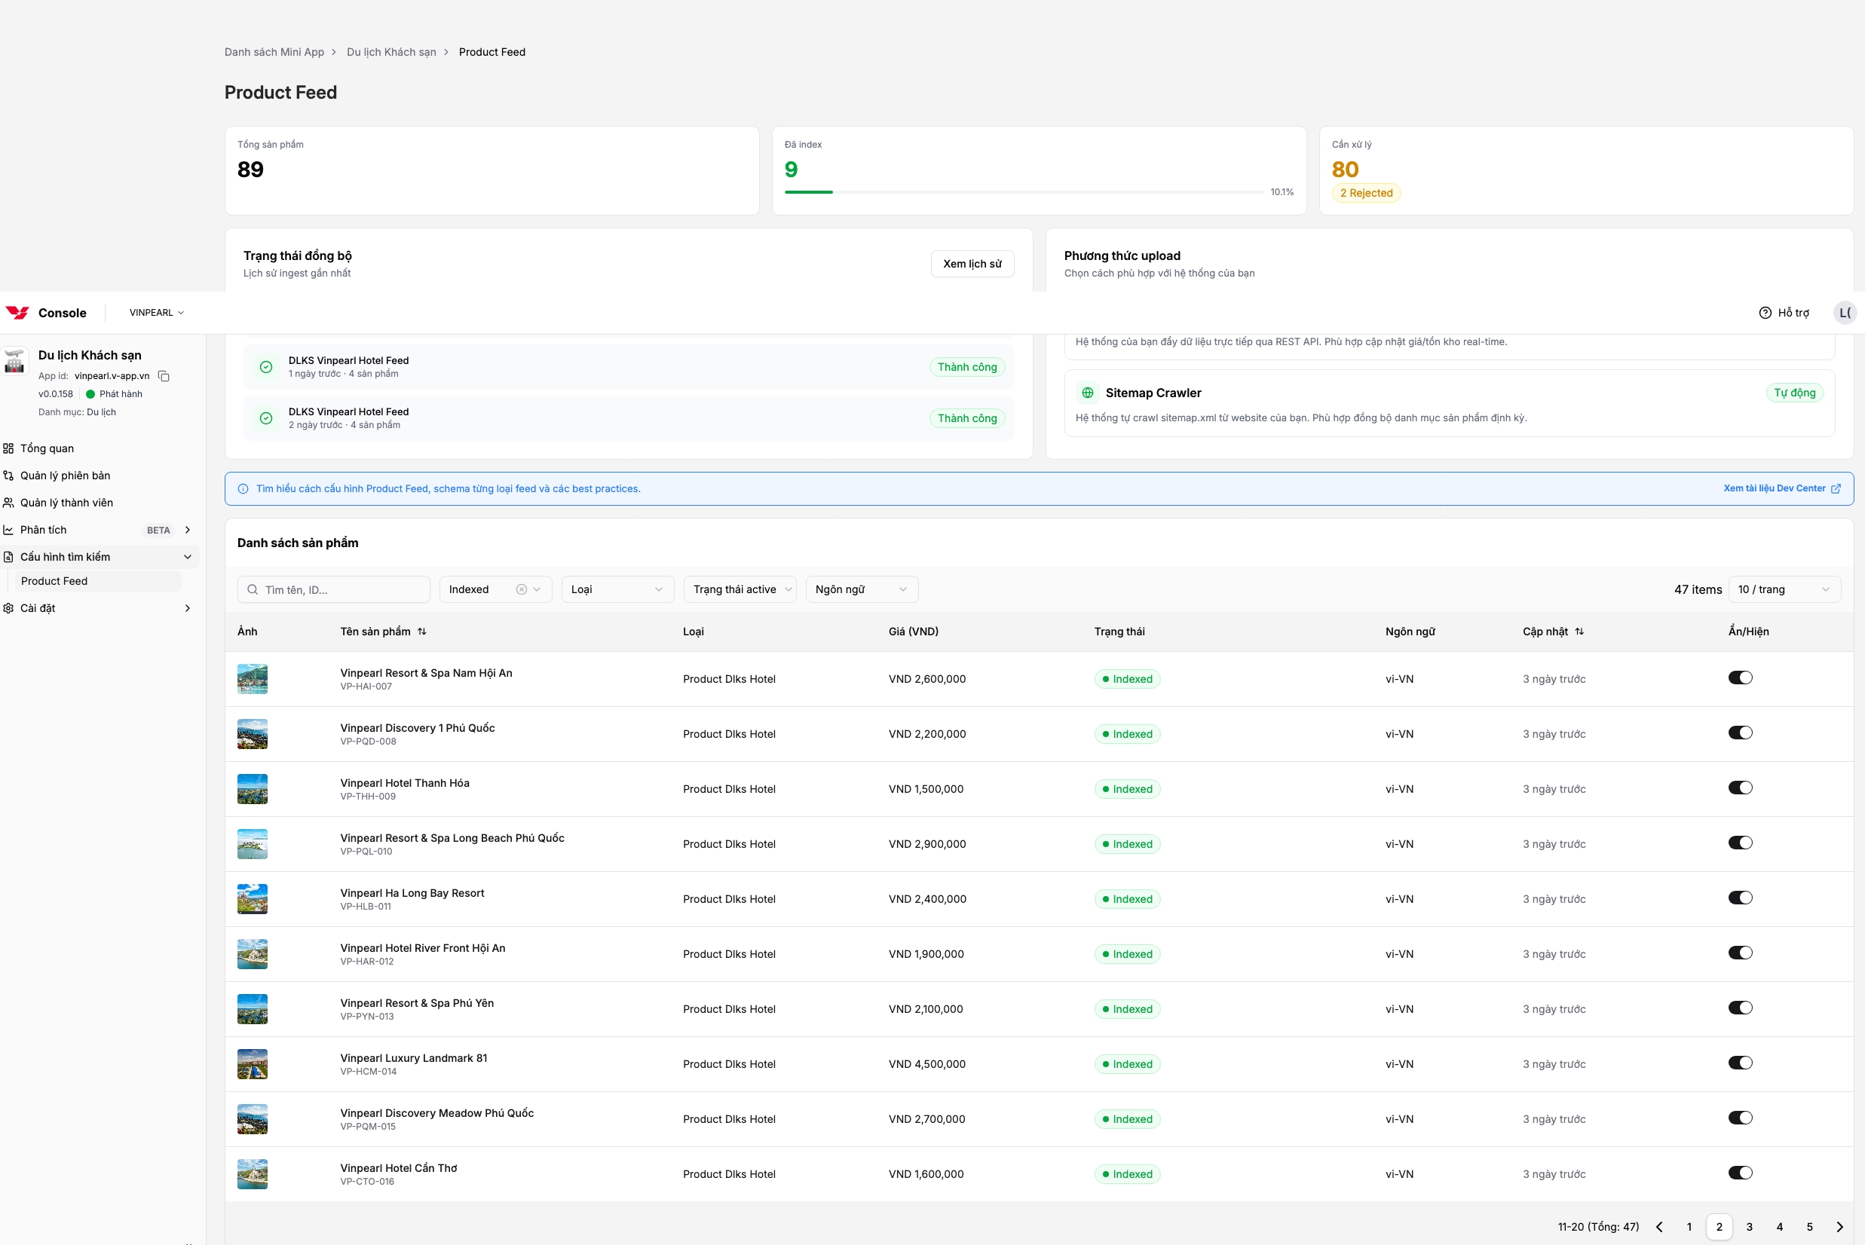
Task: Click the Tự động tag on Sitemap Crawler
Action: click(x=1794, y=393)
